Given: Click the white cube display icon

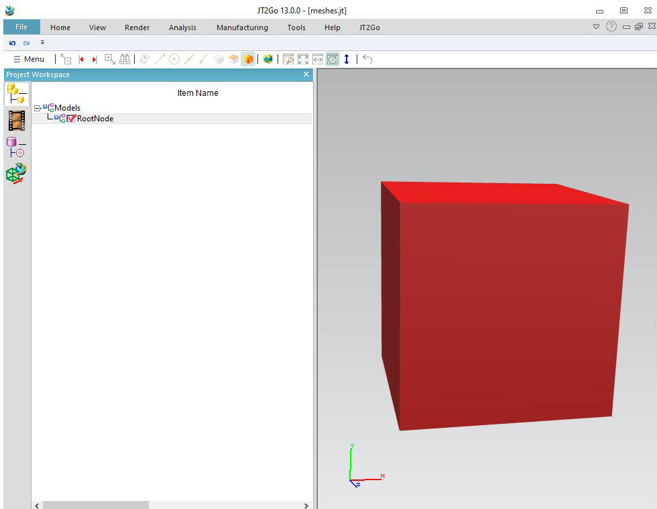Looking at the screenshot, I should click(219, 59).
